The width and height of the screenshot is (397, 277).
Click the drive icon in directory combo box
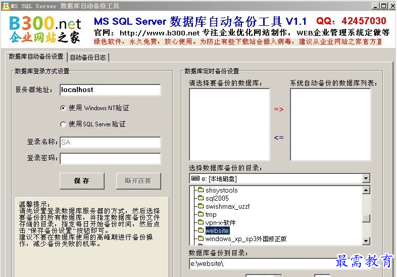[x=195, y=178]
